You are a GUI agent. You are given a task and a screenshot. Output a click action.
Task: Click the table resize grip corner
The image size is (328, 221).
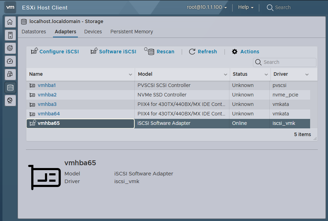[315, 139]
